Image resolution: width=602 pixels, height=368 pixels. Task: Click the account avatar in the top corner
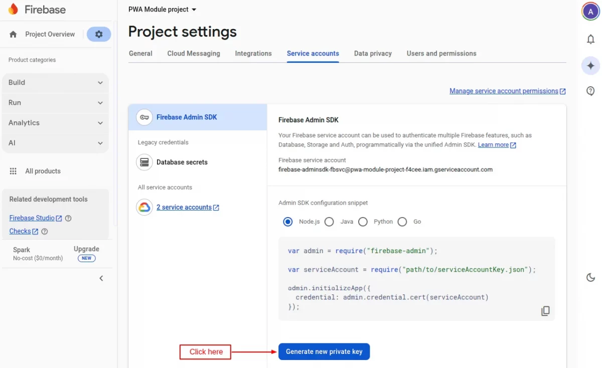point(589,11)
